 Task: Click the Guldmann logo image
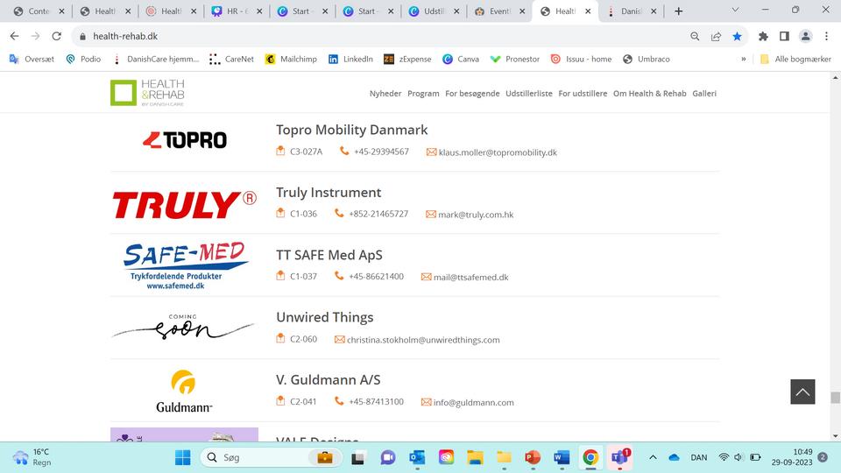pos(184,391)
